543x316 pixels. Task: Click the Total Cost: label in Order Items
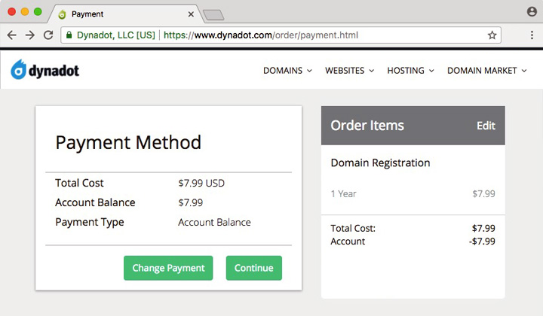tap(353, 228)
